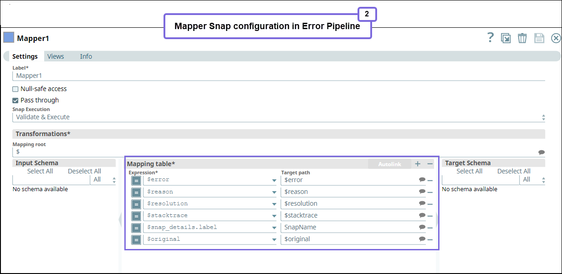The width and height of the screenshot is (562, 274).
Task: Expand the $reason expression dropdown arrow
Action: click(x=274, y=193)
